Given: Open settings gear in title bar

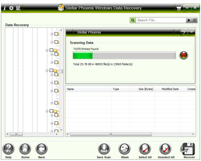Looking at the screenshot, I should tap(11, 8).
